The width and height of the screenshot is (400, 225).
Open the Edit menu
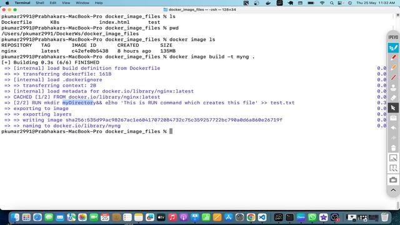(52, 2)
